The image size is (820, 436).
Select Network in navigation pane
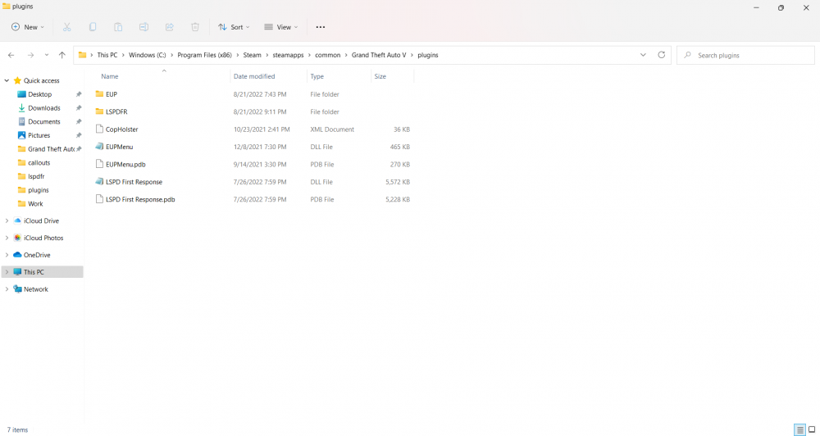35,289
